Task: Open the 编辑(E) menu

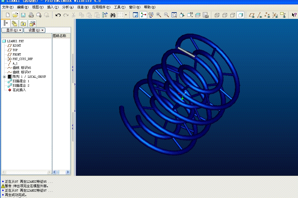Action: [23, 7]
